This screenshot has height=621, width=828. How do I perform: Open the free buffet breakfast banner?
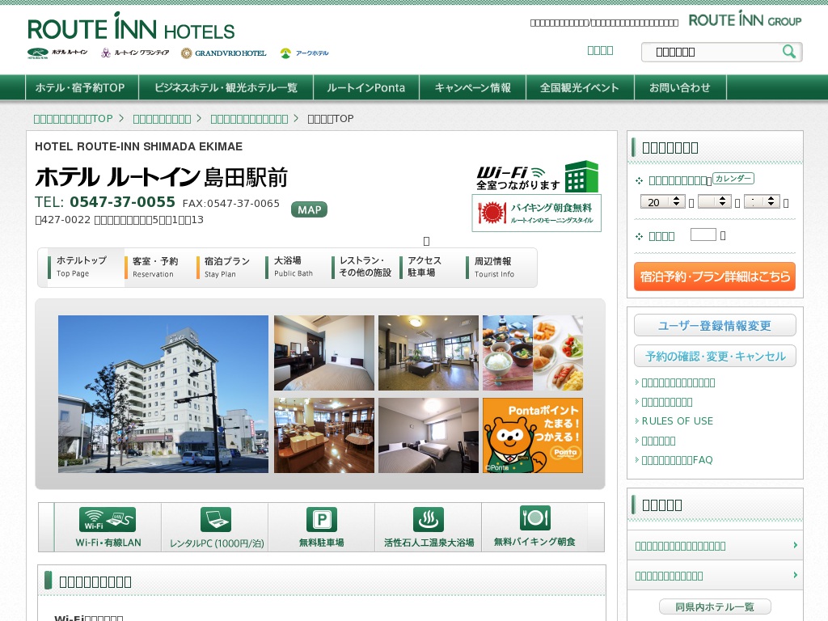click(537, 213)
